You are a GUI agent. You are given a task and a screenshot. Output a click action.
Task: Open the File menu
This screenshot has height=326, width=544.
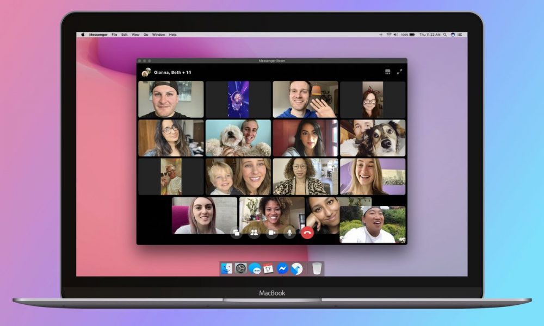pyautogui.click(x=114, y=35)
